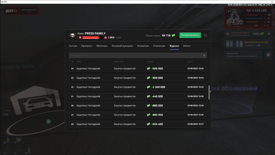Click the amount -885 950

[x=157, y=115]
